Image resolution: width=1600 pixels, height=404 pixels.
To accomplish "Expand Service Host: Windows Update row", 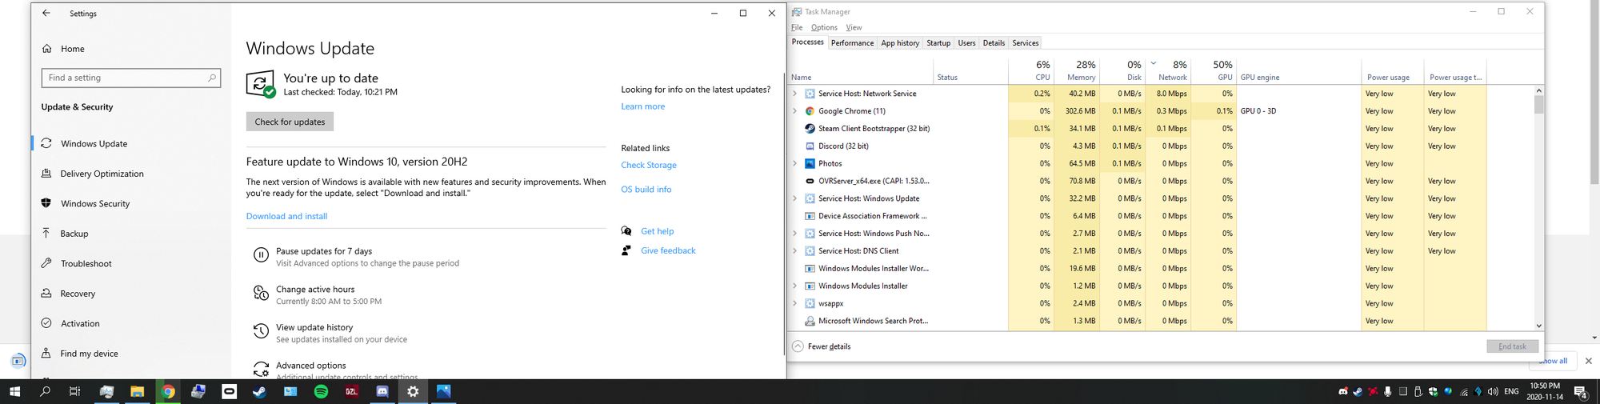I will [x=794, y=199].
